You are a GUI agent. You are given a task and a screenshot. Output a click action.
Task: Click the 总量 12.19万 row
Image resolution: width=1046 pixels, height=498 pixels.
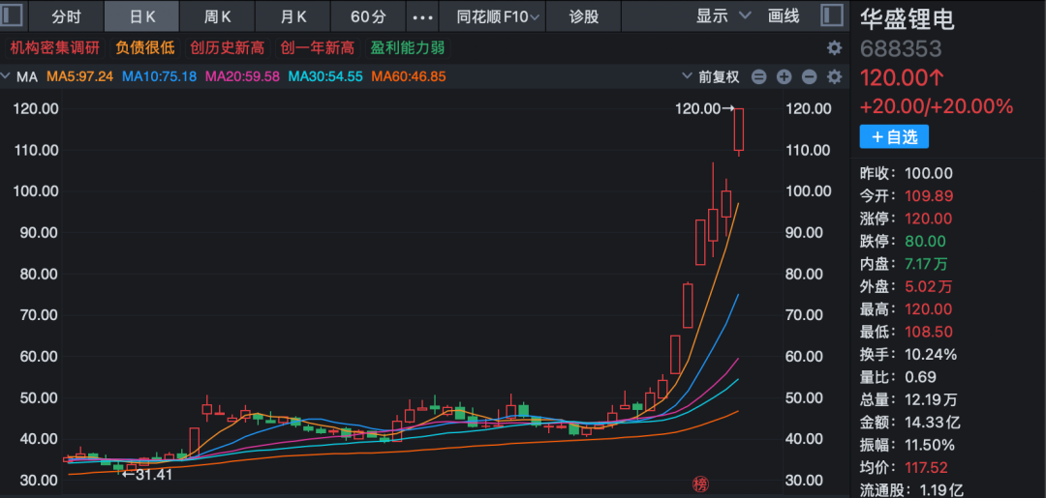tap(908, 399)
